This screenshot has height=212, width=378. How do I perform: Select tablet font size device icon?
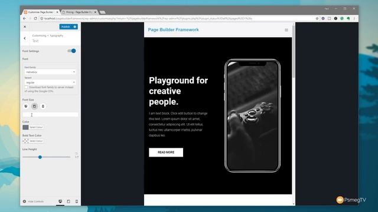coord(34,106)
